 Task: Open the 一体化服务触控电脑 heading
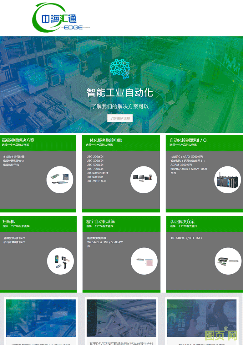point(104,140)
